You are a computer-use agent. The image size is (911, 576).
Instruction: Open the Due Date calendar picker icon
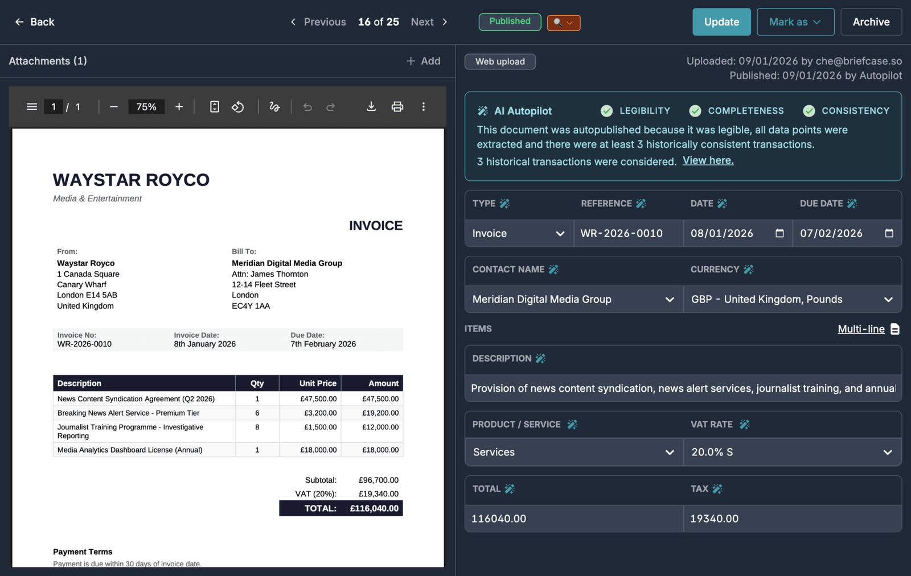pyautogui.click(x=889, y=233)
